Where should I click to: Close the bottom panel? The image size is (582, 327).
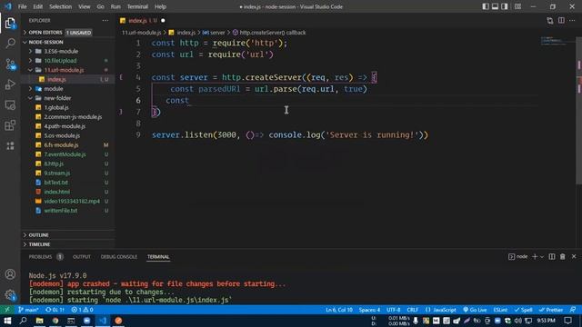point(574,256)
